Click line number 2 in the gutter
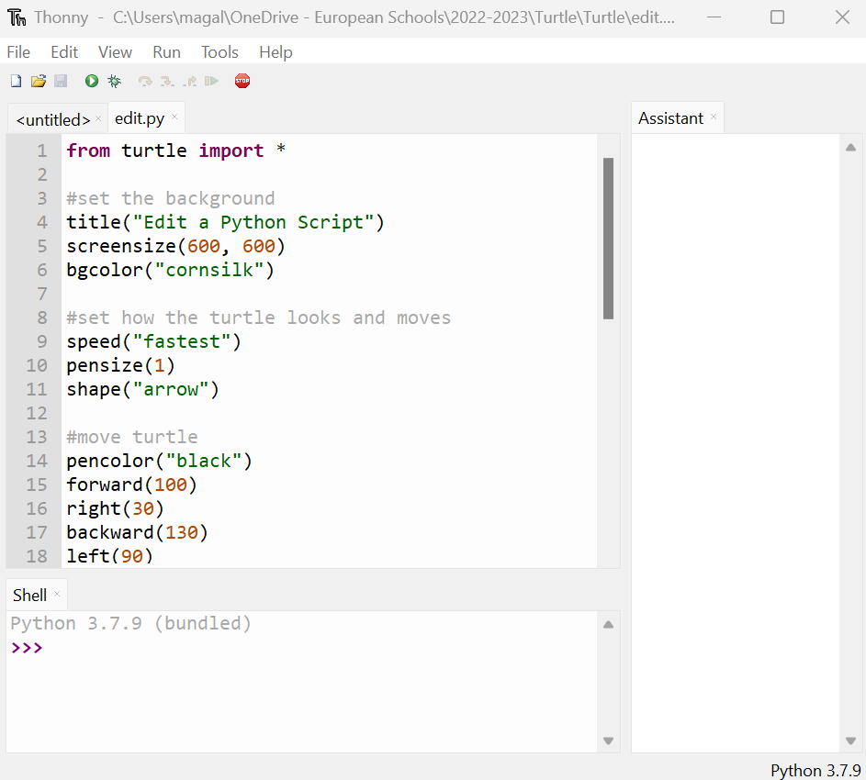This screenshot has width=866, height=780. point(42,174)
